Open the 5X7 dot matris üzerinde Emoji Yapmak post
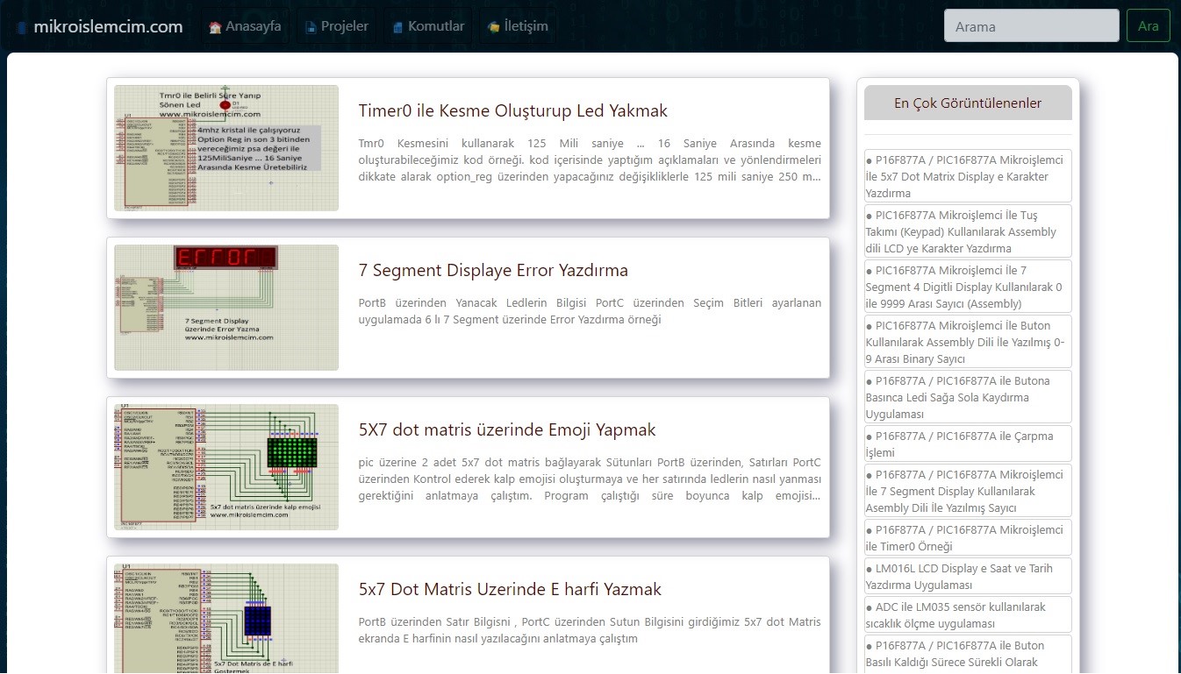 507,430
